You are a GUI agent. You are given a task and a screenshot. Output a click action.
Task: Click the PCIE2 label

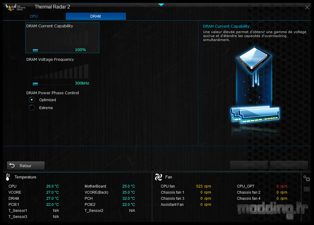coord(90,204)
